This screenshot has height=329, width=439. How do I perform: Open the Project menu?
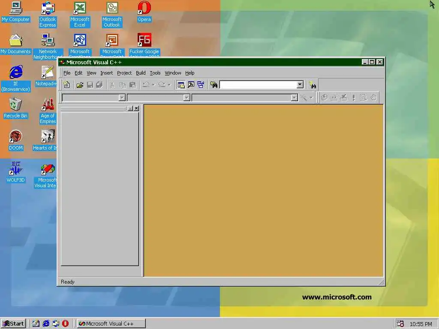tap(124, 73)
